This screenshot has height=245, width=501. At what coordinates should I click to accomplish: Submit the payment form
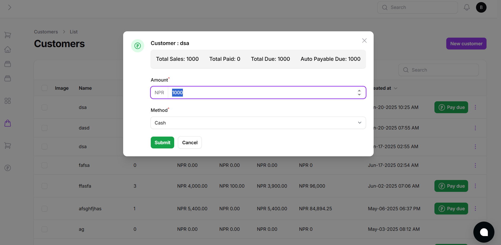[x=162, y=143]
